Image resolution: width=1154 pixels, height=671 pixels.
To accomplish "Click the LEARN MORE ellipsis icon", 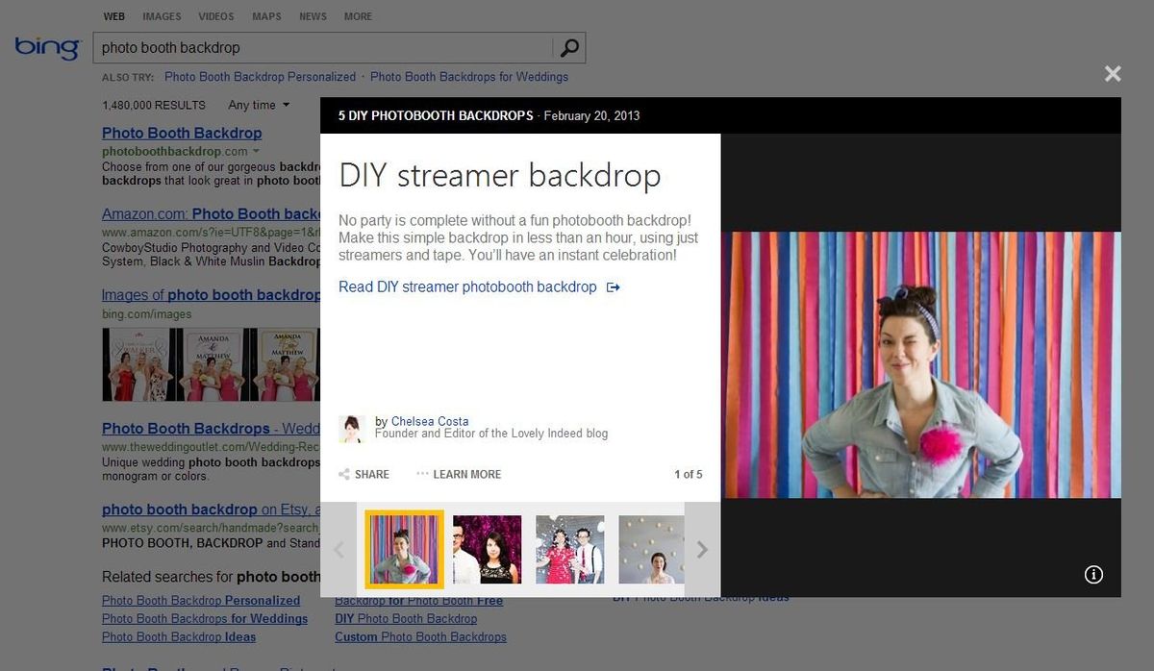I will [421, 473].
